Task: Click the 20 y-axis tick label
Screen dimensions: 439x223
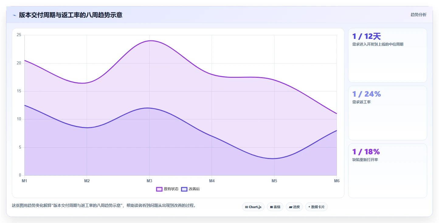Action: (x=19, y=63)
